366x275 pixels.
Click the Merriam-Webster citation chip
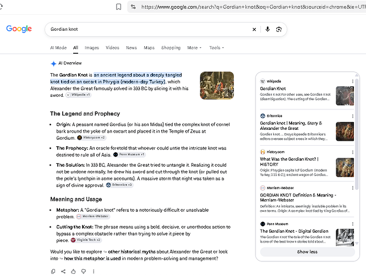[x=93, y=217]
